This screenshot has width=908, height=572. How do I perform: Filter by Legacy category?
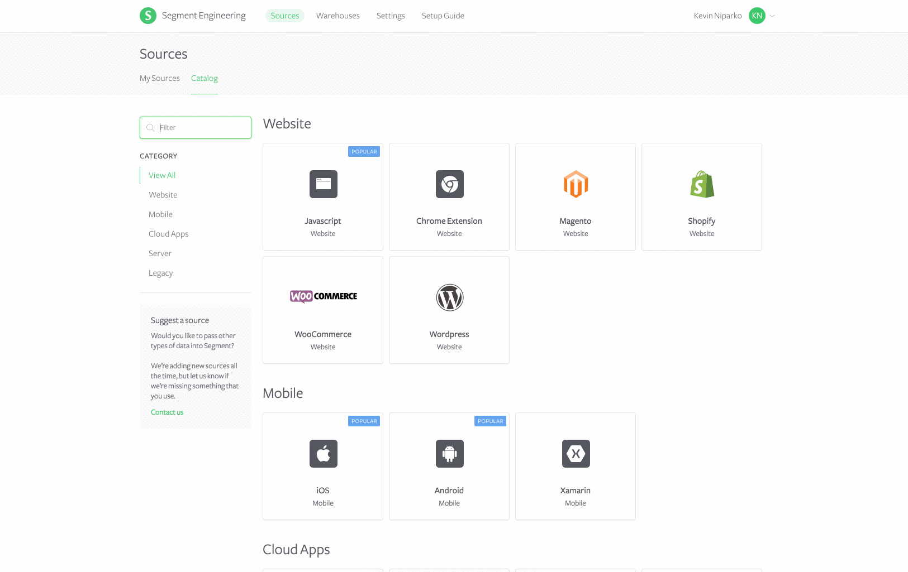(x=161, y=273)
